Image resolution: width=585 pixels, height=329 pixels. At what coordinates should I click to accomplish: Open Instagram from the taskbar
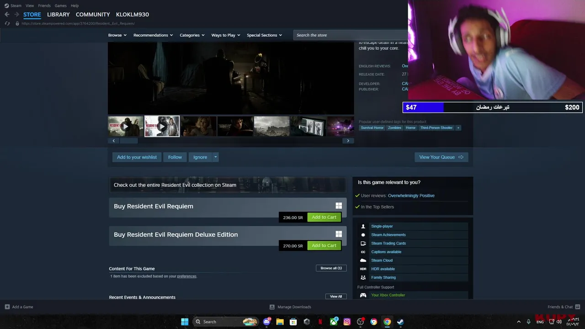(347, 322)
